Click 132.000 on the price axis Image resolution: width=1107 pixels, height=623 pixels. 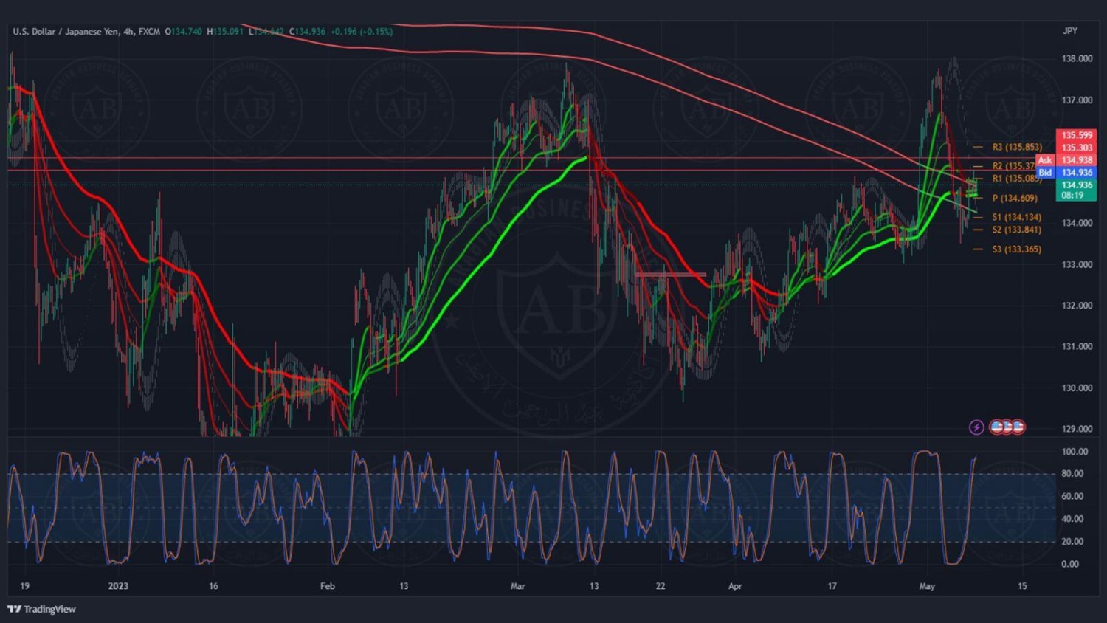pos(1077,305)
